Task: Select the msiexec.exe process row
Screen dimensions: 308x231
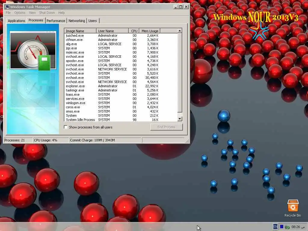Action: click(121, 52)
